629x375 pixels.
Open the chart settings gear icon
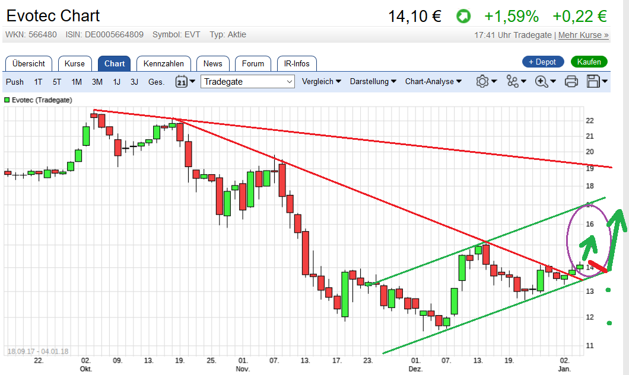click(482, 81)
